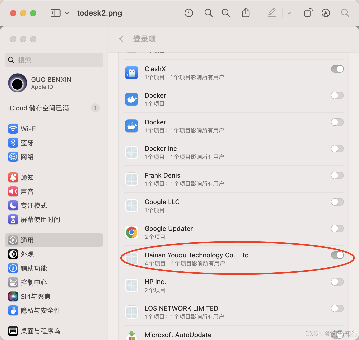The height and width of the screenshot is (340, 359).
Task: Click the 登录项 page title
Action: (144, 39)
